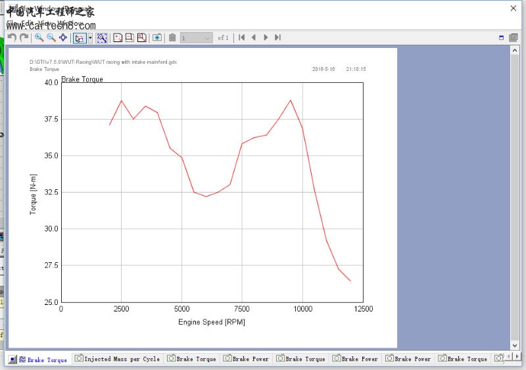Click the zoom in magnifier icon

click(x=39, y=37)
